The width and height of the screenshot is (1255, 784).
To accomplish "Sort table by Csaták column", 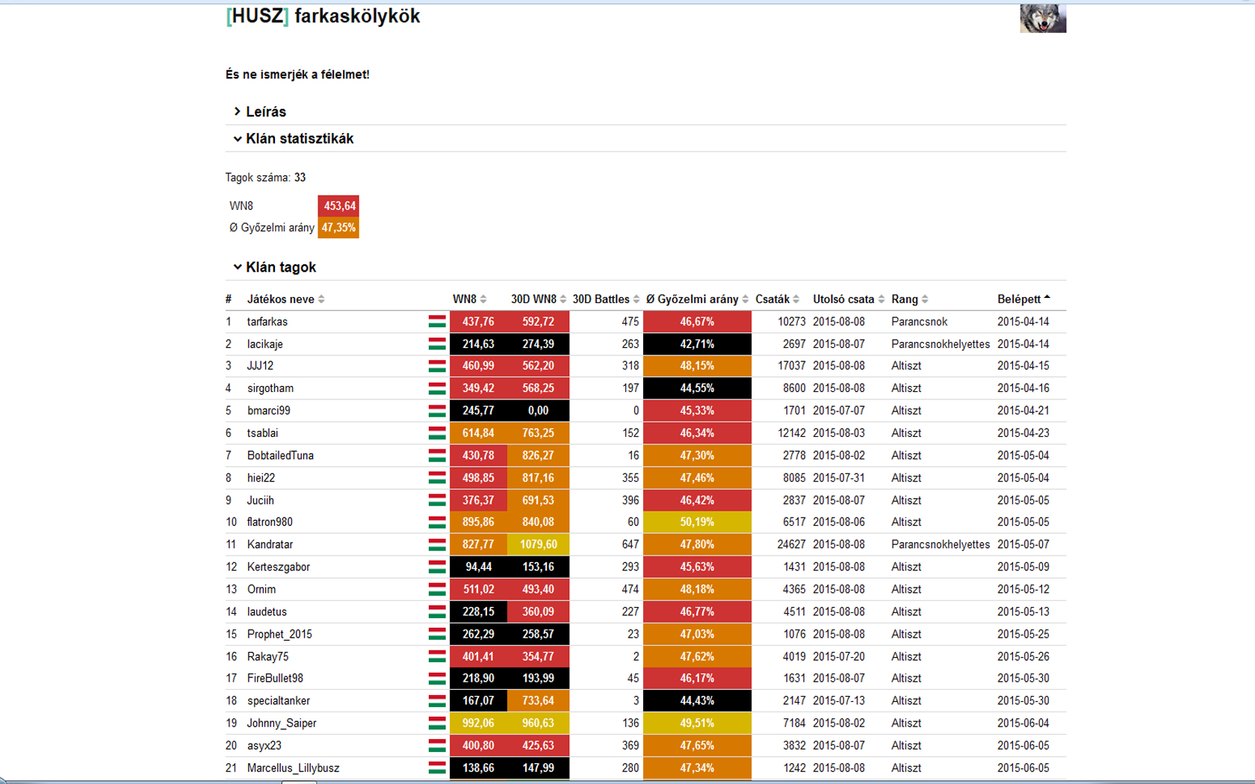I will (777, 299).
